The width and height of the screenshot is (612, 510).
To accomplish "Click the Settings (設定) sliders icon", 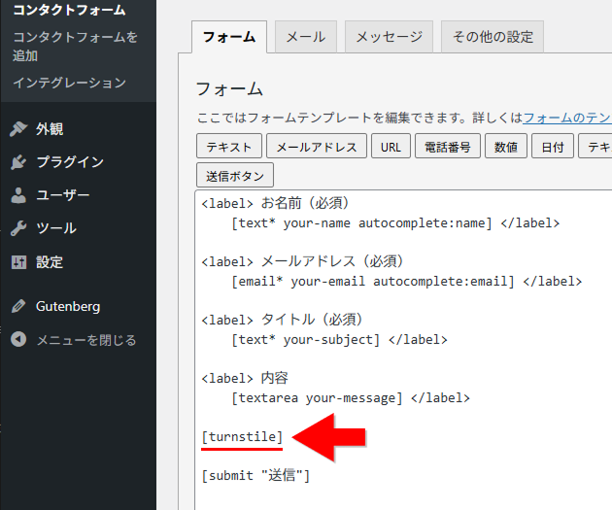I will click(18, 262).
